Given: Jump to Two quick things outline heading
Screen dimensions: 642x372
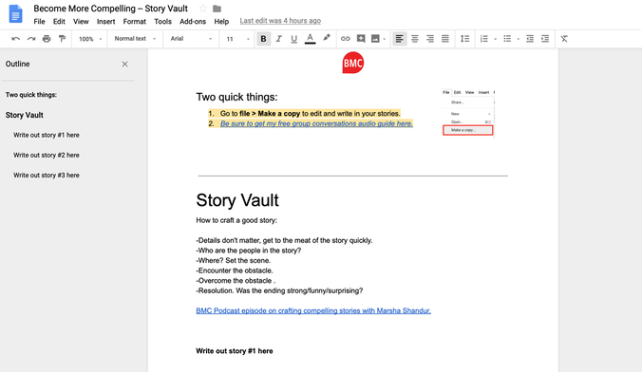Looking at the screenshot, I should click(x=31, y=95).
